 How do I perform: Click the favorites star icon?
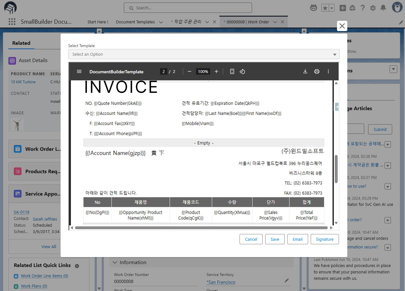click(x=325, y=8)
